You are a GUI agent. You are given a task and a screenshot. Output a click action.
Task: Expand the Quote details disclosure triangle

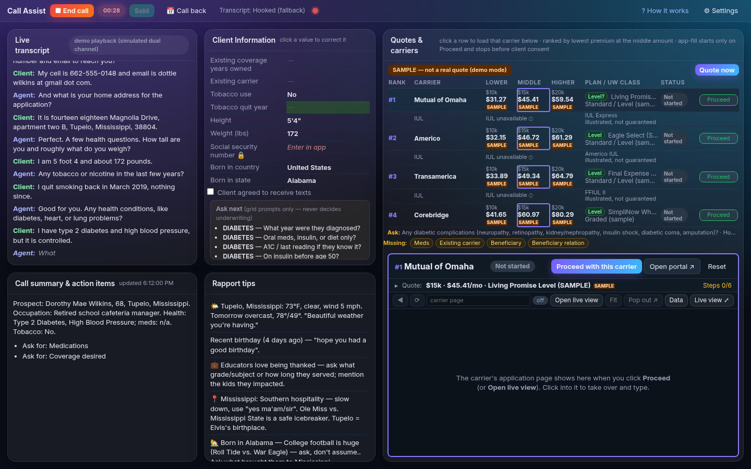point(396,286)
